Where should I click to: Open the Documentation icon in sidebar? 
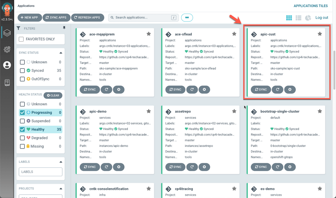pyautogui.click(x=7, y=83)
